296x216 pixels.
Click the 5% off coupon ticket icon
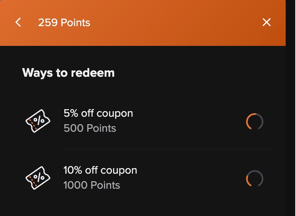[38, 121]
